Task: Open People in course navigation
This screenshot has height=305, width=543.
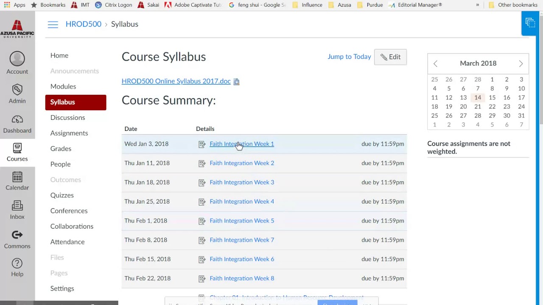Action: click(x=60, y=164)
